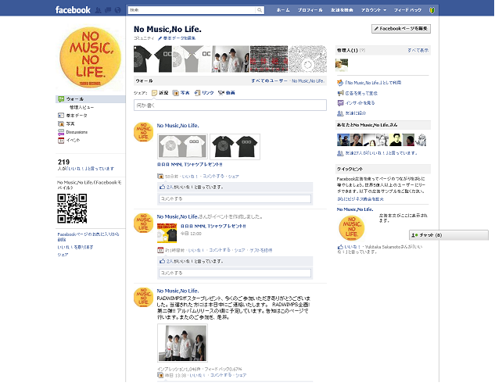Select the 動画 video share option
This screenshot has height=386, width=502.
coord(227,92)
